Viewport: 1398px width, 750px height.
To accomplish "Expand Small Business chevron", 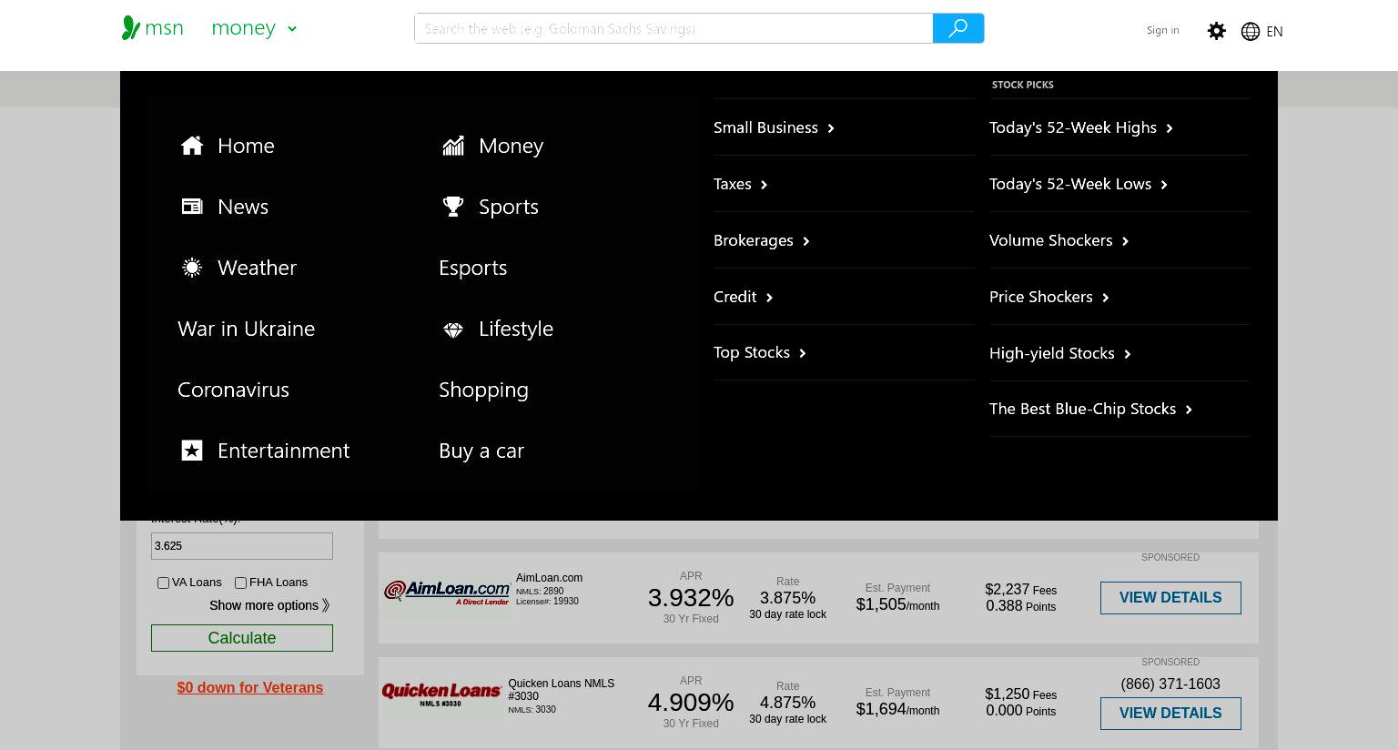I will point(831,128).
